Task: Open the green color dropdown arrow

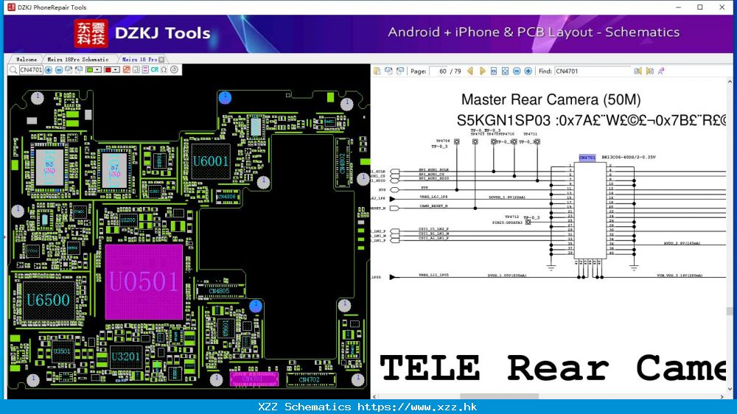Action: 98,70
